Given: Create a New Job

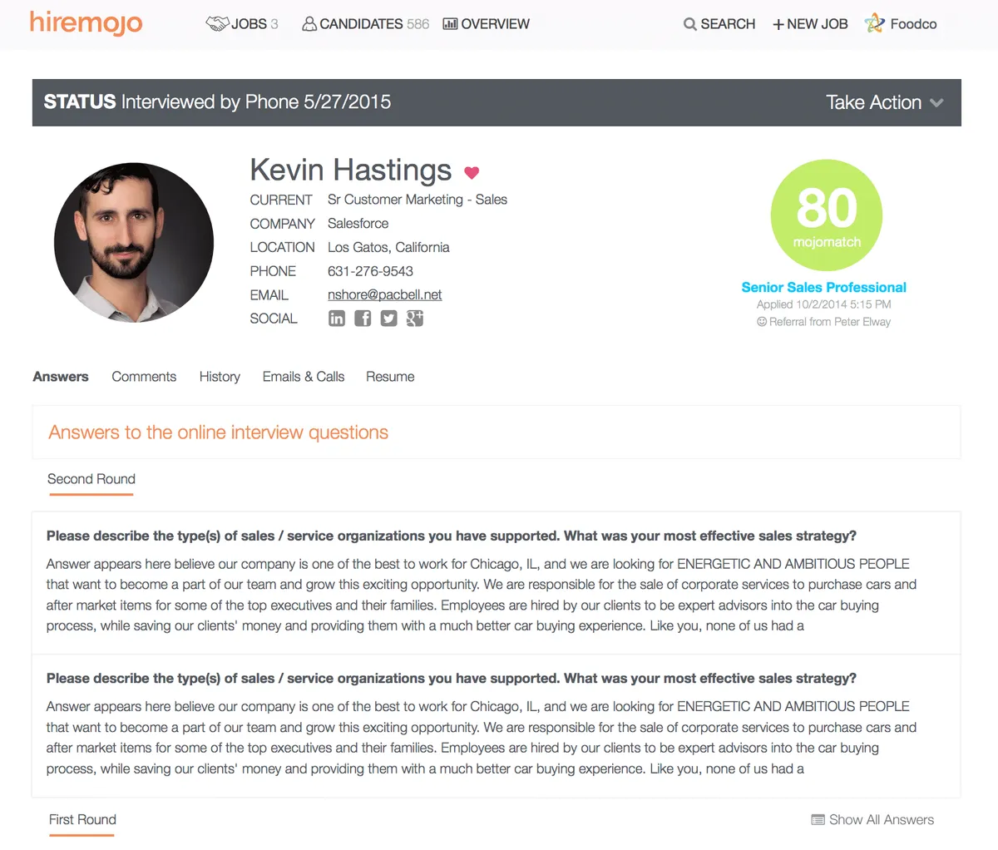Looking at the screenshot, I should (810, 24).
